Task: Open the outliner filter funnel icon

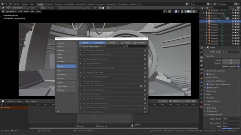Action: [x=234, y=7]
